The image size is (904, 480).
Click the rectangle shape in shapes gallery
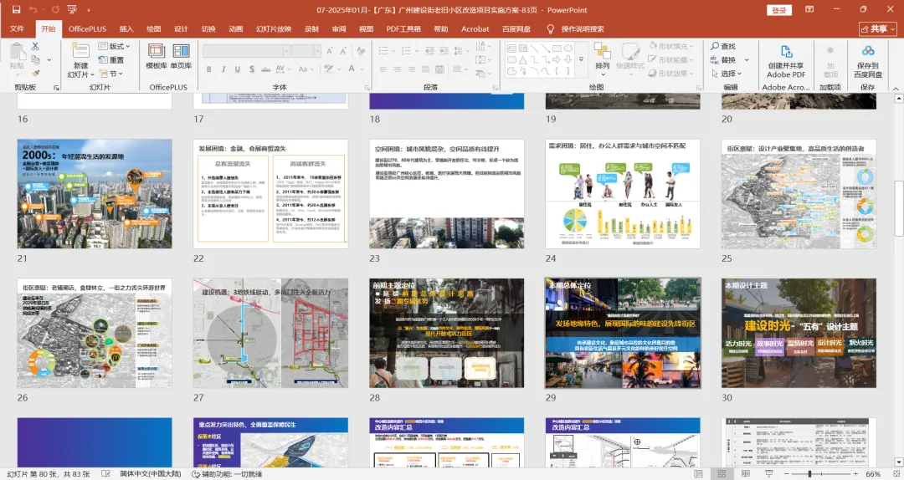[557, 49]
